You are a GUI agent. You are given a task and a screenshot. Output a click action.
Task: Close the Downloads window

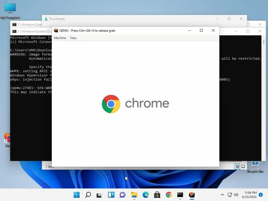(241, 19)
